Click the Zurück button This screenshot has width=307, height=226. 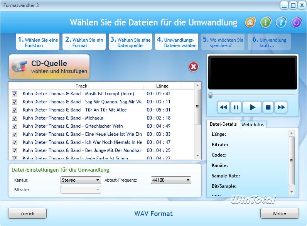pyautogui.click(x=27, y=213)
